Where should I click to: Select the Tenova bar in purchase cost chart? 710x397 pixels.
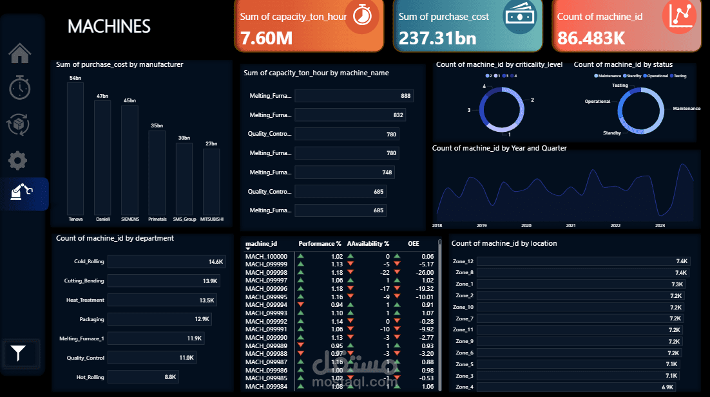(x=75, y=149)
